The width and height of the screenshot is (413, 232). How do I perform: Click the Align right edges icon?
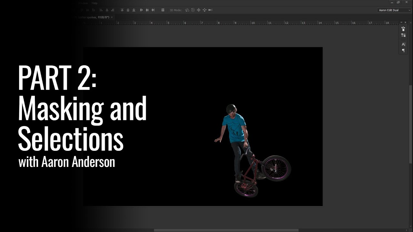[x=113, y=10]
